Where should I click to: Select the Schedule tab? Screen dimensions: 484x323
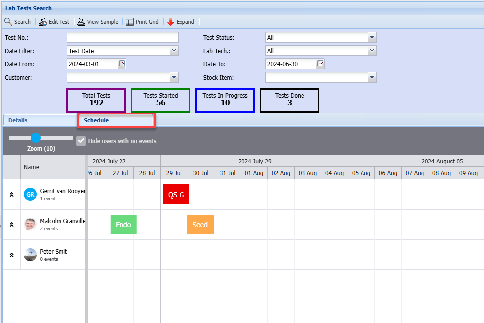[x=96, y=120]
